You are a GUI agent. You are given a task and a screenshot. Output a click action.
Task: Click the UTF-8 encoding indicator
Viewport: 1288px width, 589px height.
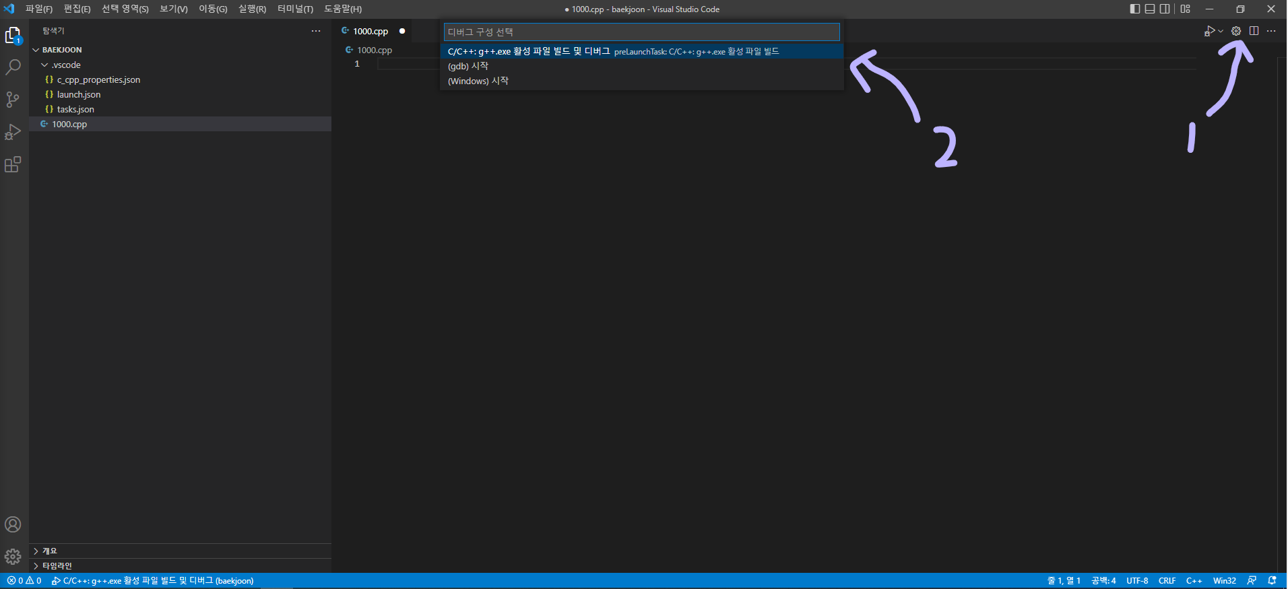[x=1137, y=580]
